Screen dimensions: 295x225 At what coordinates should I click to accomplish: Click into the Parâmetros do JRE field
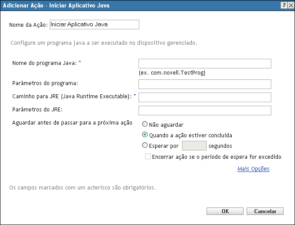tap(204, 110)
